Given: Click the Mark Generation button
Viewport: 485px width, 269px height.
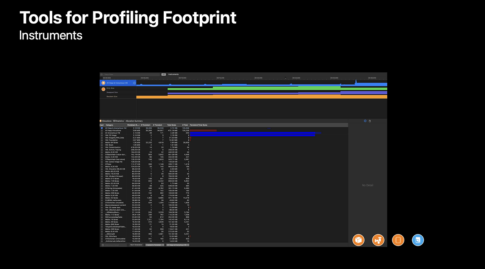Looking at the screenshot, I should 136,245.
